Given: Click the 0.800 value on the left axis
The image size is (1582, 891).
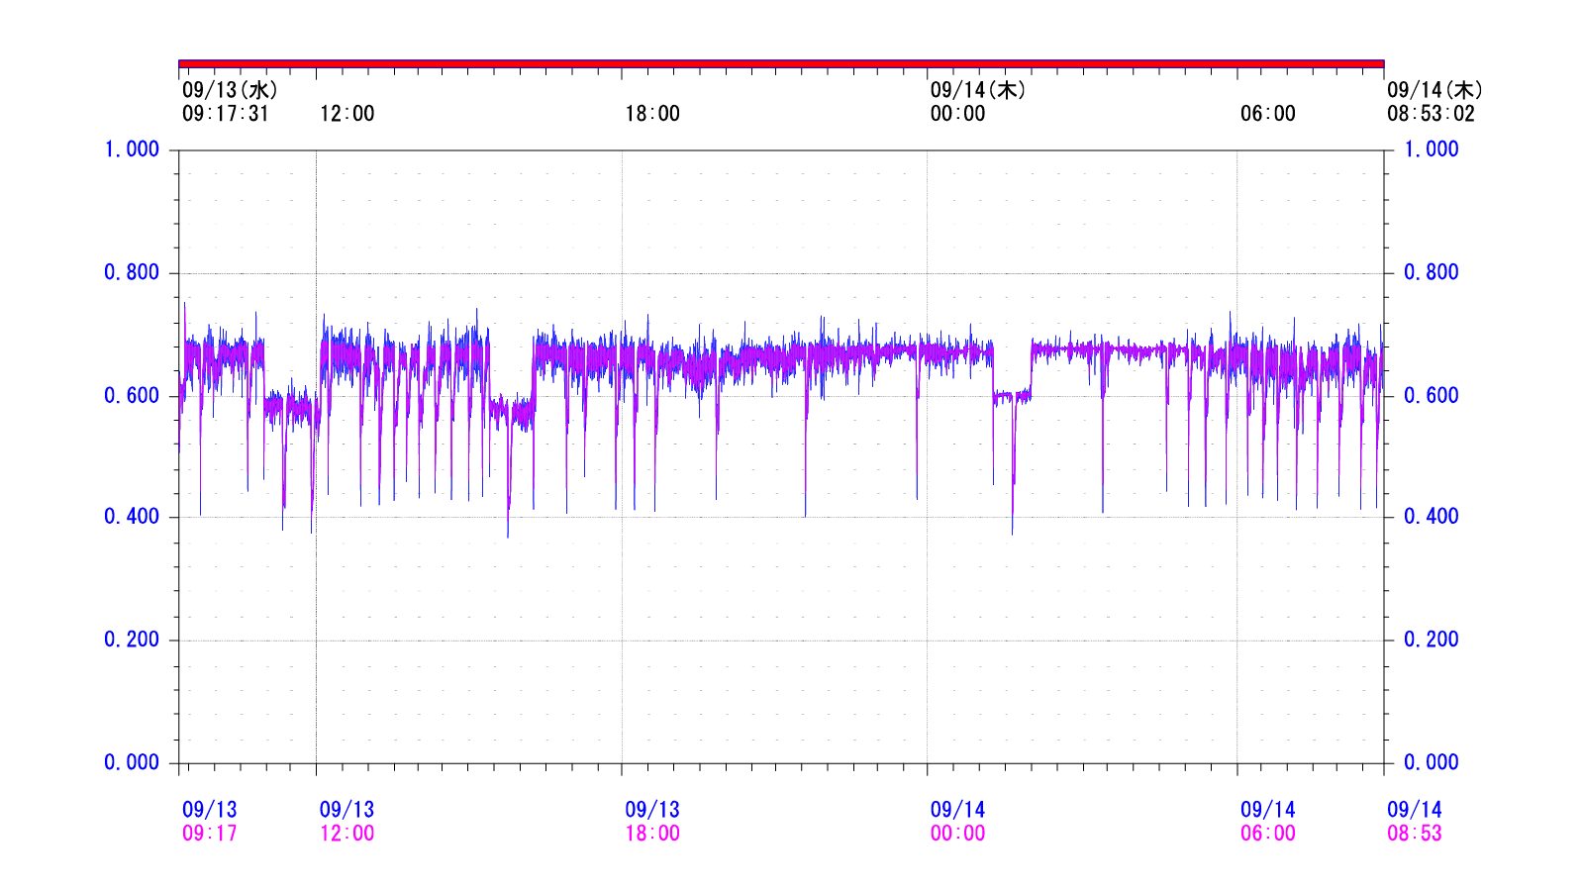Looking at the screenshot, I should click(132, 272).
